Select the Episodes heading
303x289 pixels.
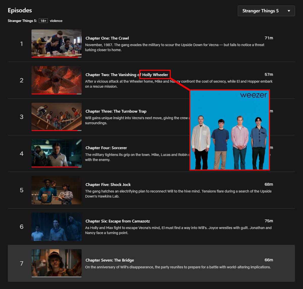[19, 10]
